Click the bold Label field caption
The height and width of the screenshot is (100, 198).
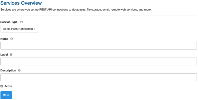tap(4, 54)
